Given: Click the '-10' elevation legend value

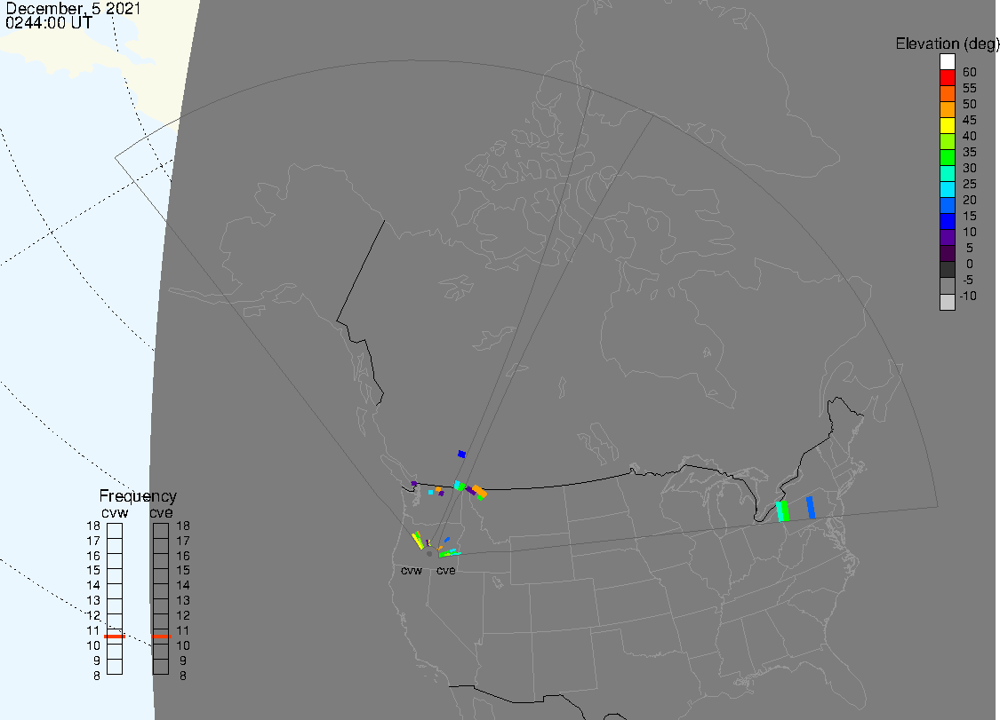Looking at the screenshot, I should 967,296.
